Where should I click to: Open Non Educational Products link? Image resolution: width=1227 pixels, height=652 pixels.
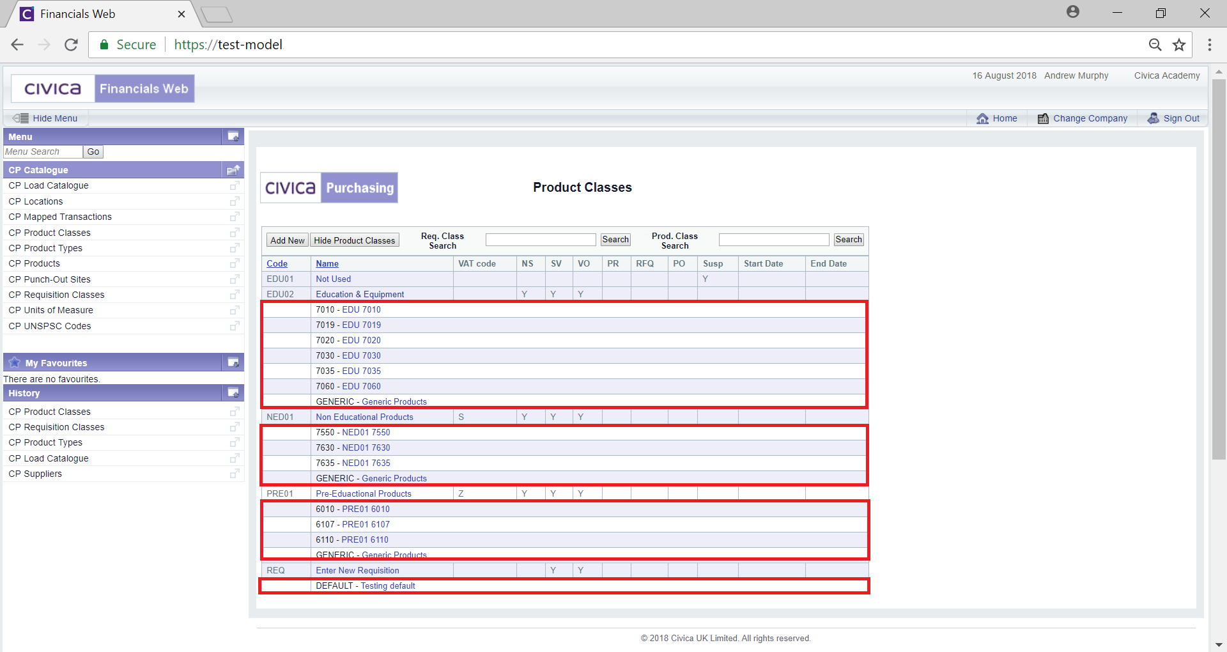(x=364, y=417)
